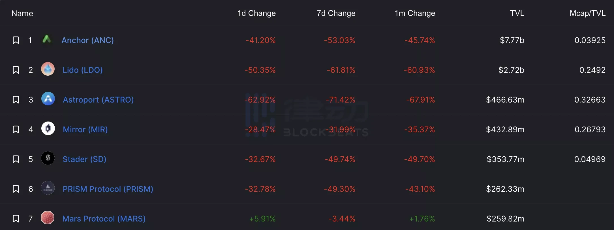The width and height of the screenshot is (614, 230).
Task: Sort table by TVL header
Action: 517,13
